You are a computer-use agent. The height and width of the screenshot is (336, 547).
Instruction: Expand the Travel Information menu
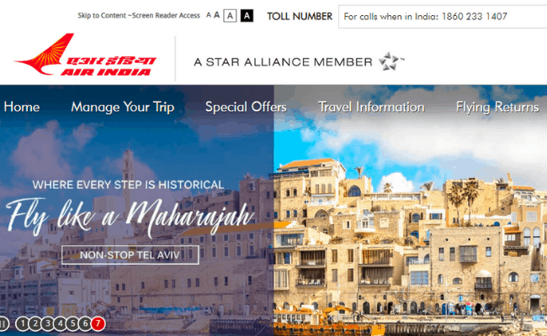coord(371,107)
